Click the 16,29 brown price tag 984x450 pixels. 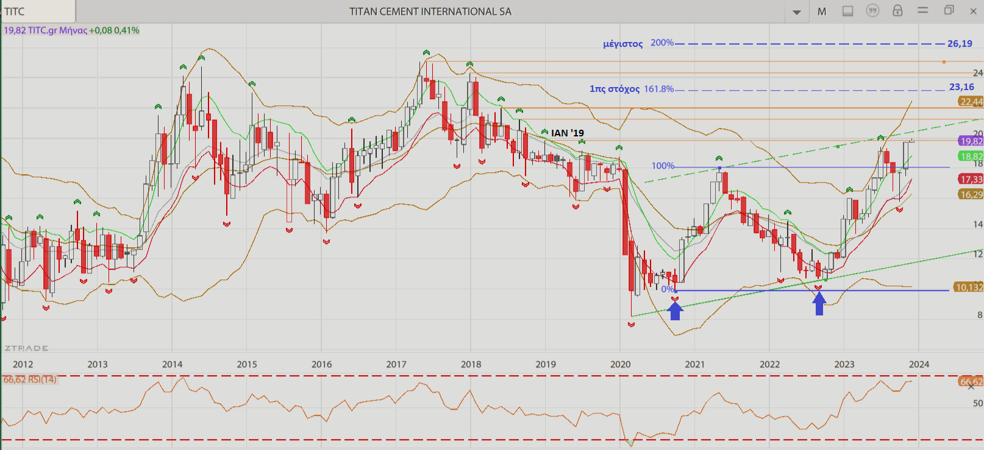click(x=971, y=195)
